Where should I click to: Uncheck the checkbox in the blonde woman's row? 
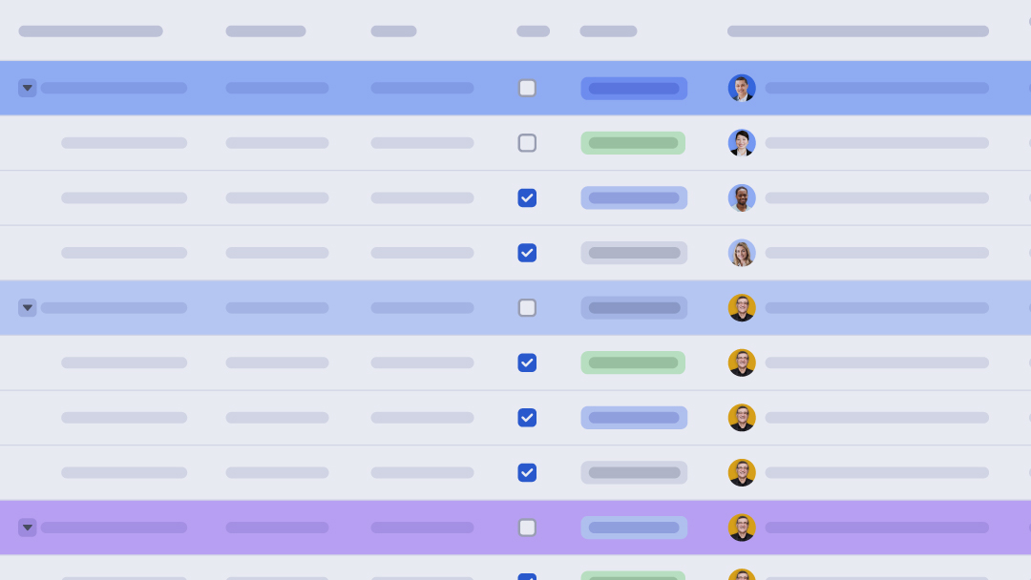[x=527, y=253]
